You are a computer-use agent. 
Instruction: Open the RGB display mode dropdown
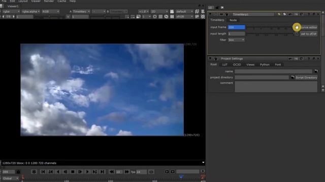(x=51, y=11)
